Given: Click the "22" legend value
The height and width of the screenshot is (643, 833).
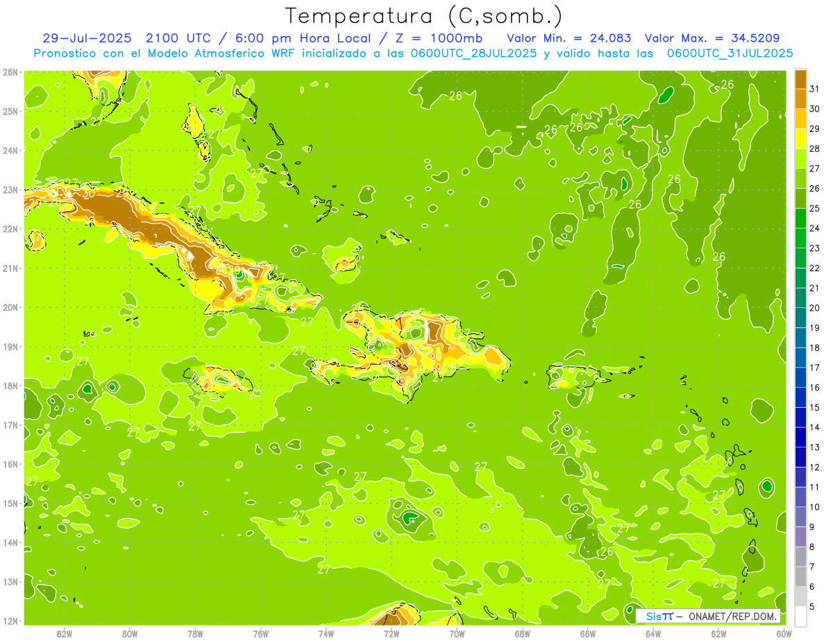Looking at the screenshot, I should (815, 268).
